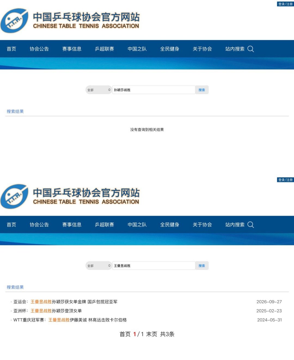
Task: Click the pagination 末页 link
Action: pyautogui.click(x=152, y=334)
